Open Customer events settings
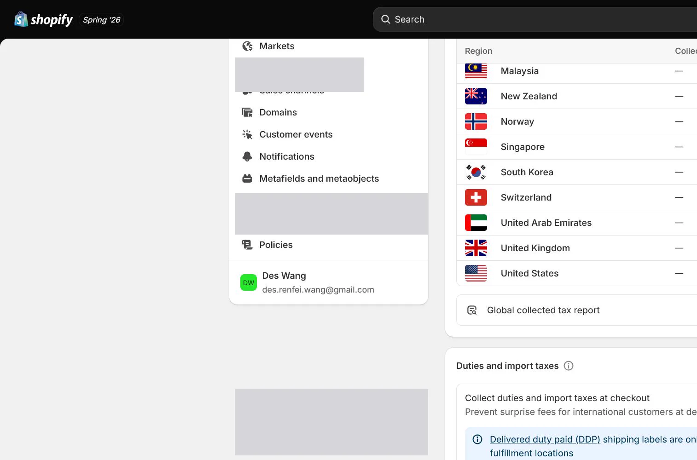Viewport: 697px width, 460px height. [x=329, y=134]
